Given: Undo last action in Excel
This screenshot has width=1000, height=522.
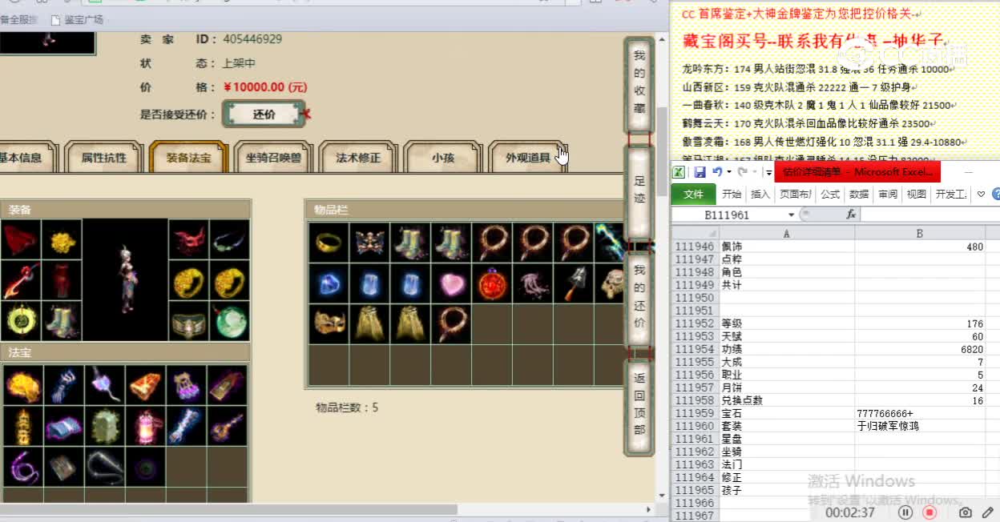Looking at the screenshot, I should [x=717, y=172].
